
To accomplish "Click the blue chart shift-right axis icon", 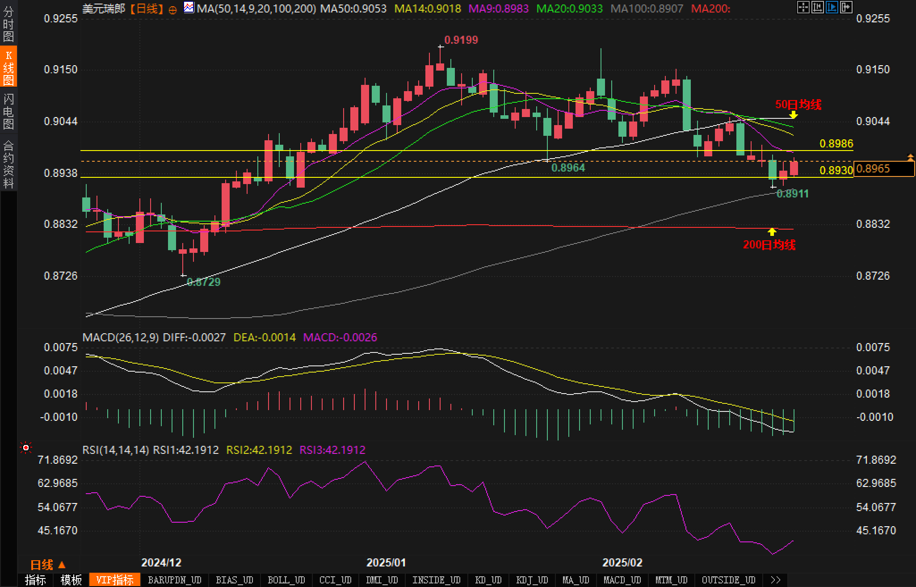I will tap(832, 7).
